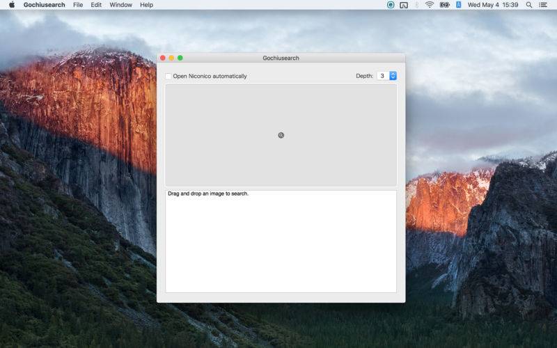Click the results text area

(281, 242)
